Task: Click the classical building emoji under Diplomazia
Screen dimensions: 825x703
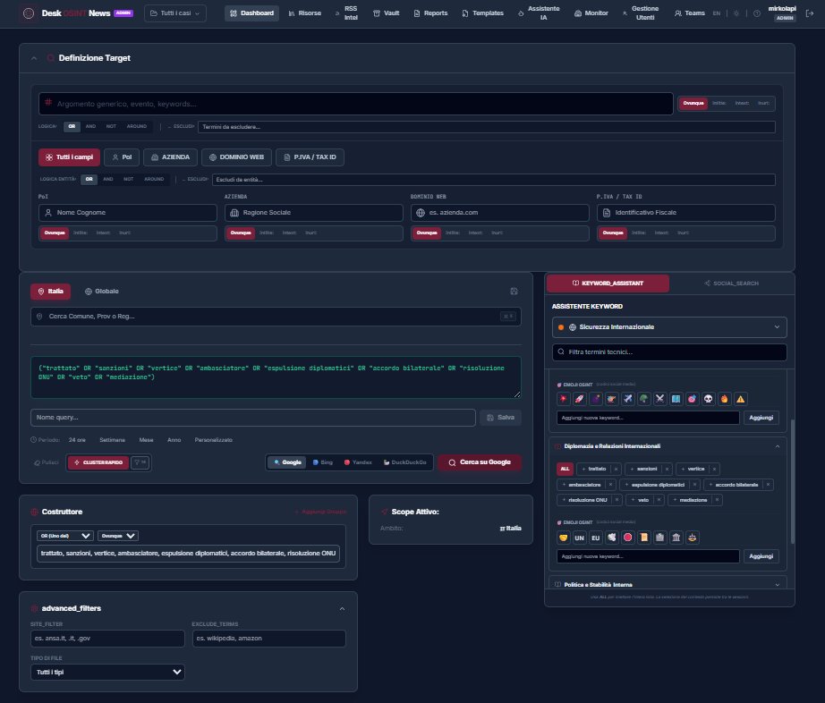Action: [676, 538]
